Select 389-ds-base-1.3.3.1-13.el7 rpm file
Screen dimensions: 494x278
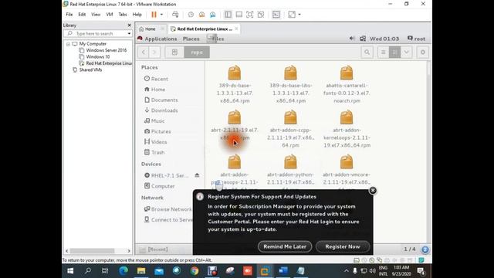click(235, 84)
